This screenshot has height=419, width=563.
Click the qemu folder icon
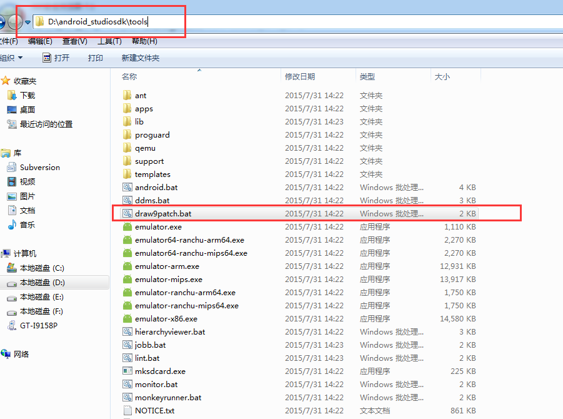coord(127,148)
